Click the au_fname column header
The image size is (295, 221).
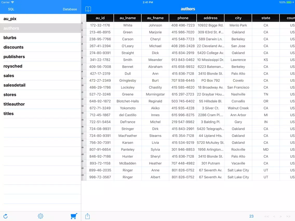pos(155,18)
